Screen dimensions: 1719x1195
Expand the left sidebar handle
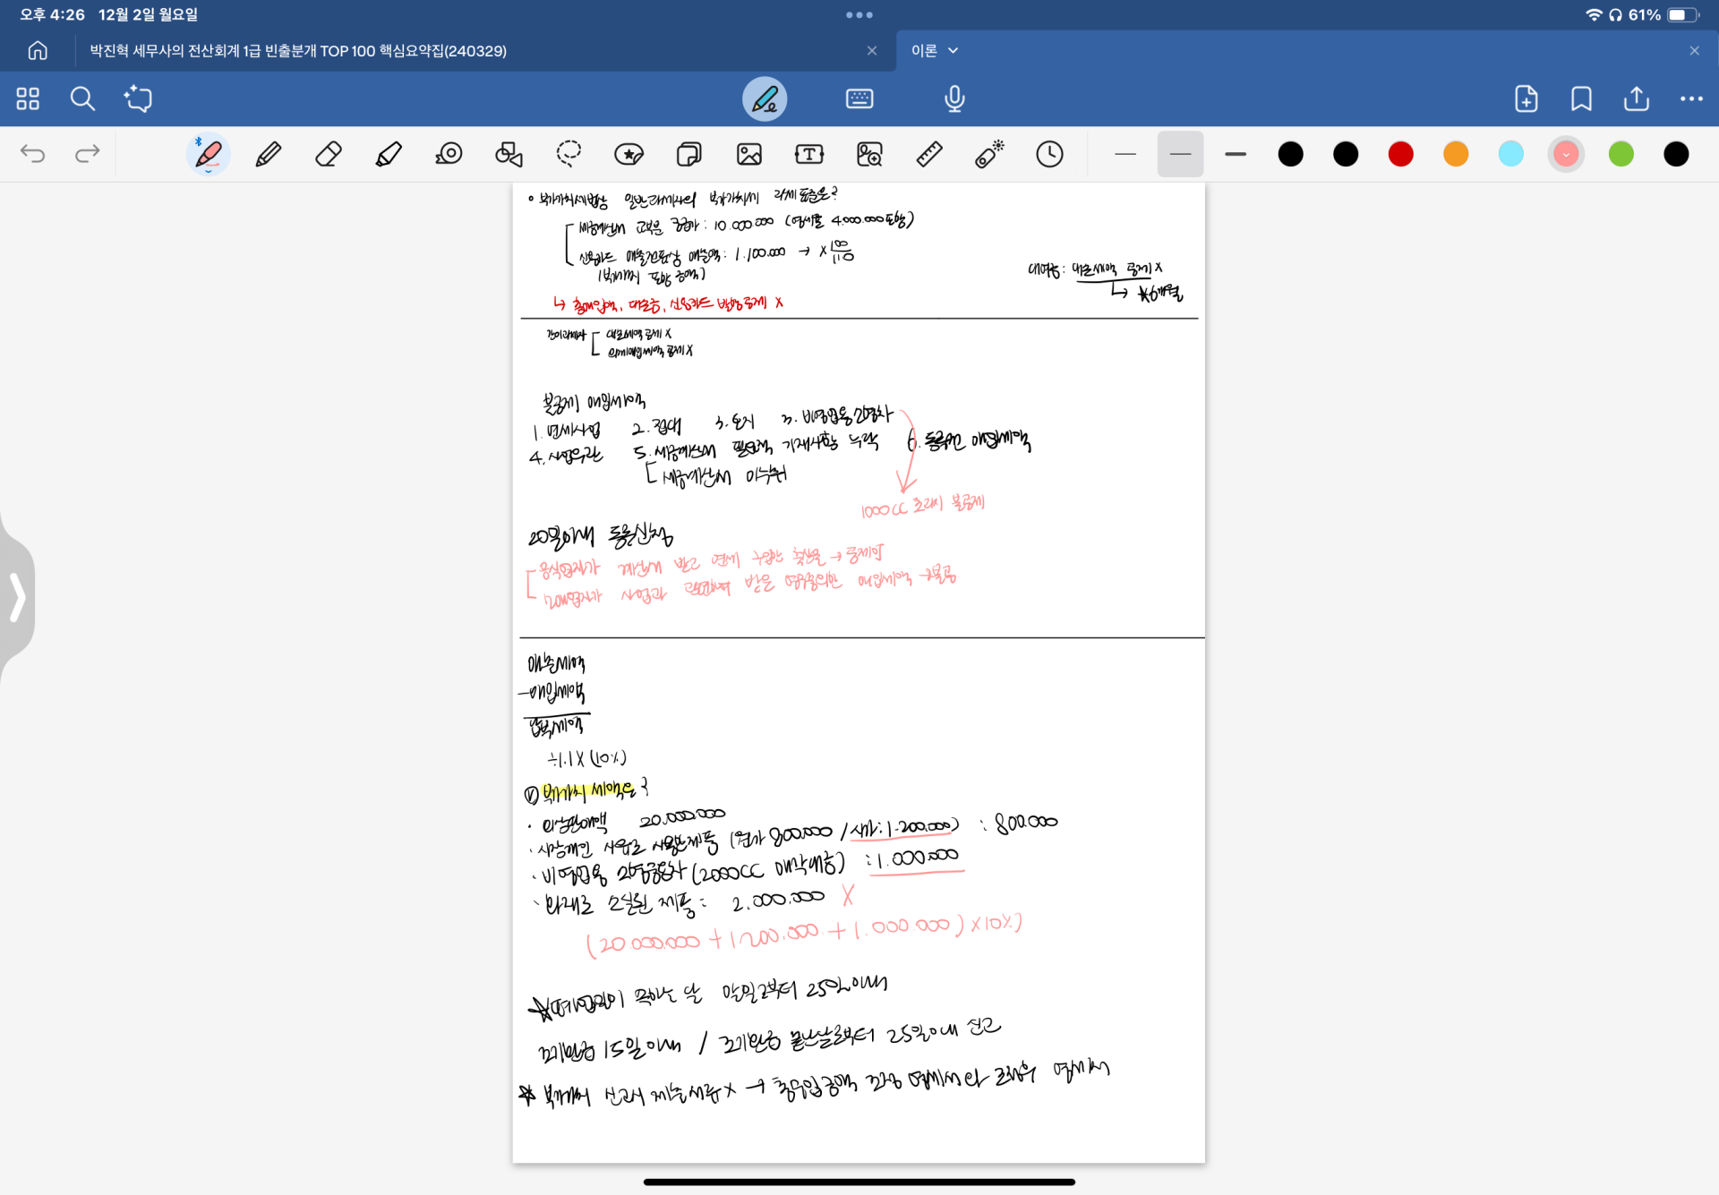(17, 598)
